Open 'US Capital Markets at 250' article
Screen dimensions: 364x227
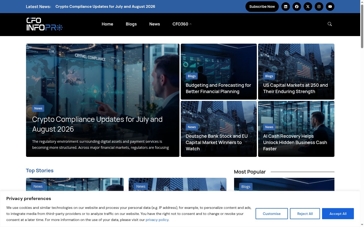point(295,88)
